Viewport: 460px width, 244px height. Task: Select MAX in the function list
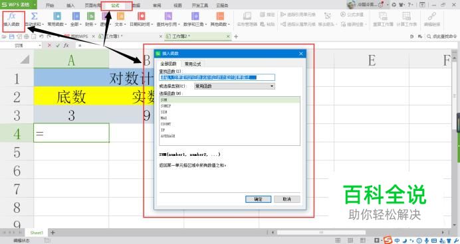[229, 118]
